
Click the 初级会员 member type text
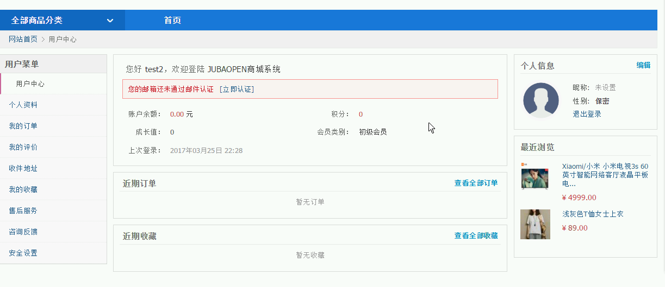click(373, 132)
